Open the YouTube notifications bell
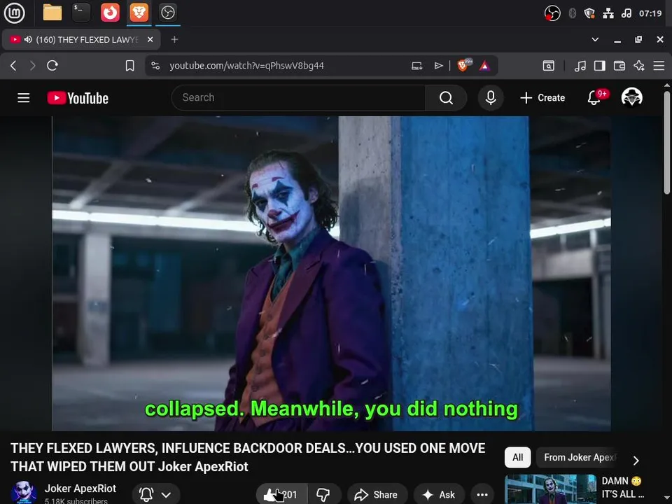The height and width of the screenshot is (504, 672). coord(594,98)
